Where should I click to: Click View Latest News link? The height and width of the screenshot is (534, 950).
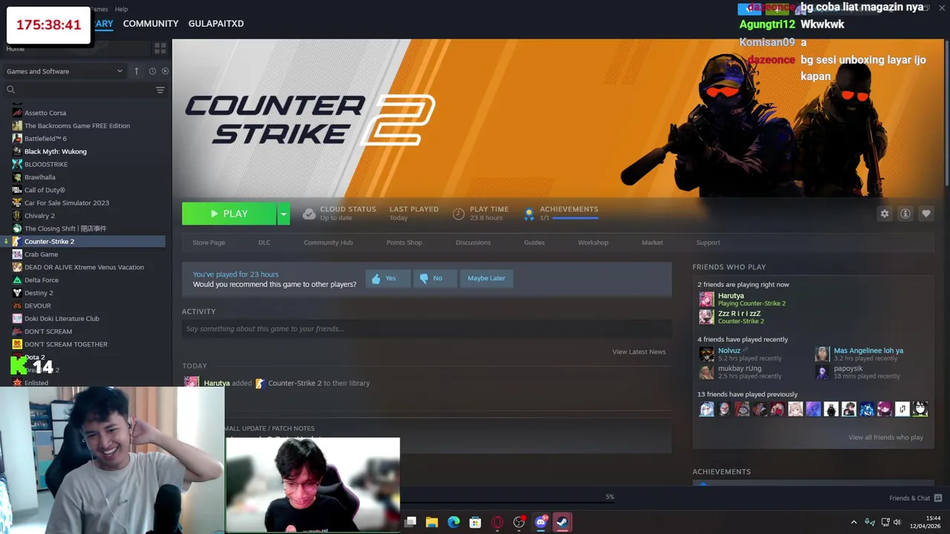point(639,352)
